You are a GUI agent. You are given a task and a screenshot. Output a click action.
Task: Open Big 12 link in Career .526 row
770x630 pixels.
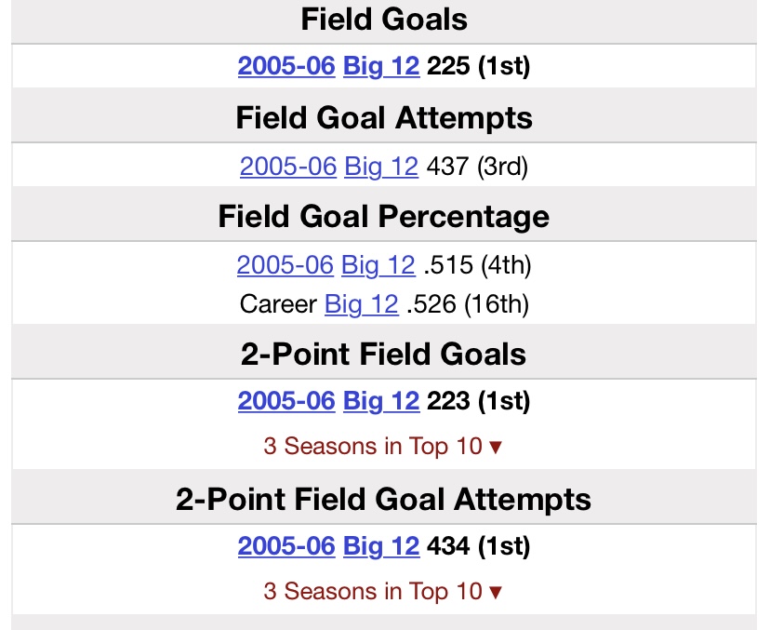tap(361, 304)
